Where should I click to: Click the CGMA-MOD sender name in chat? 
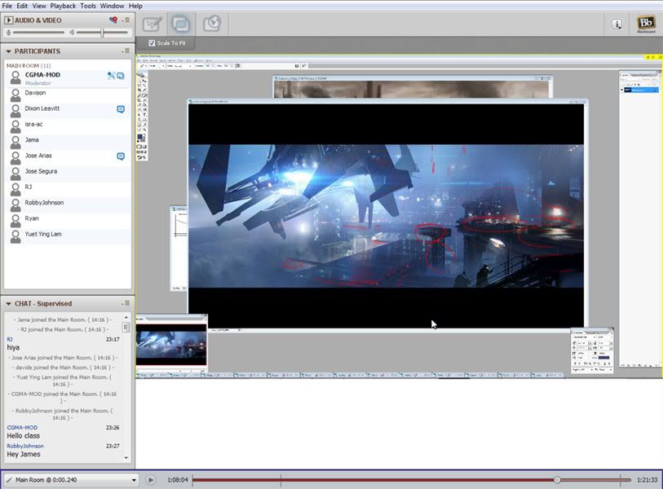(22, 427)
